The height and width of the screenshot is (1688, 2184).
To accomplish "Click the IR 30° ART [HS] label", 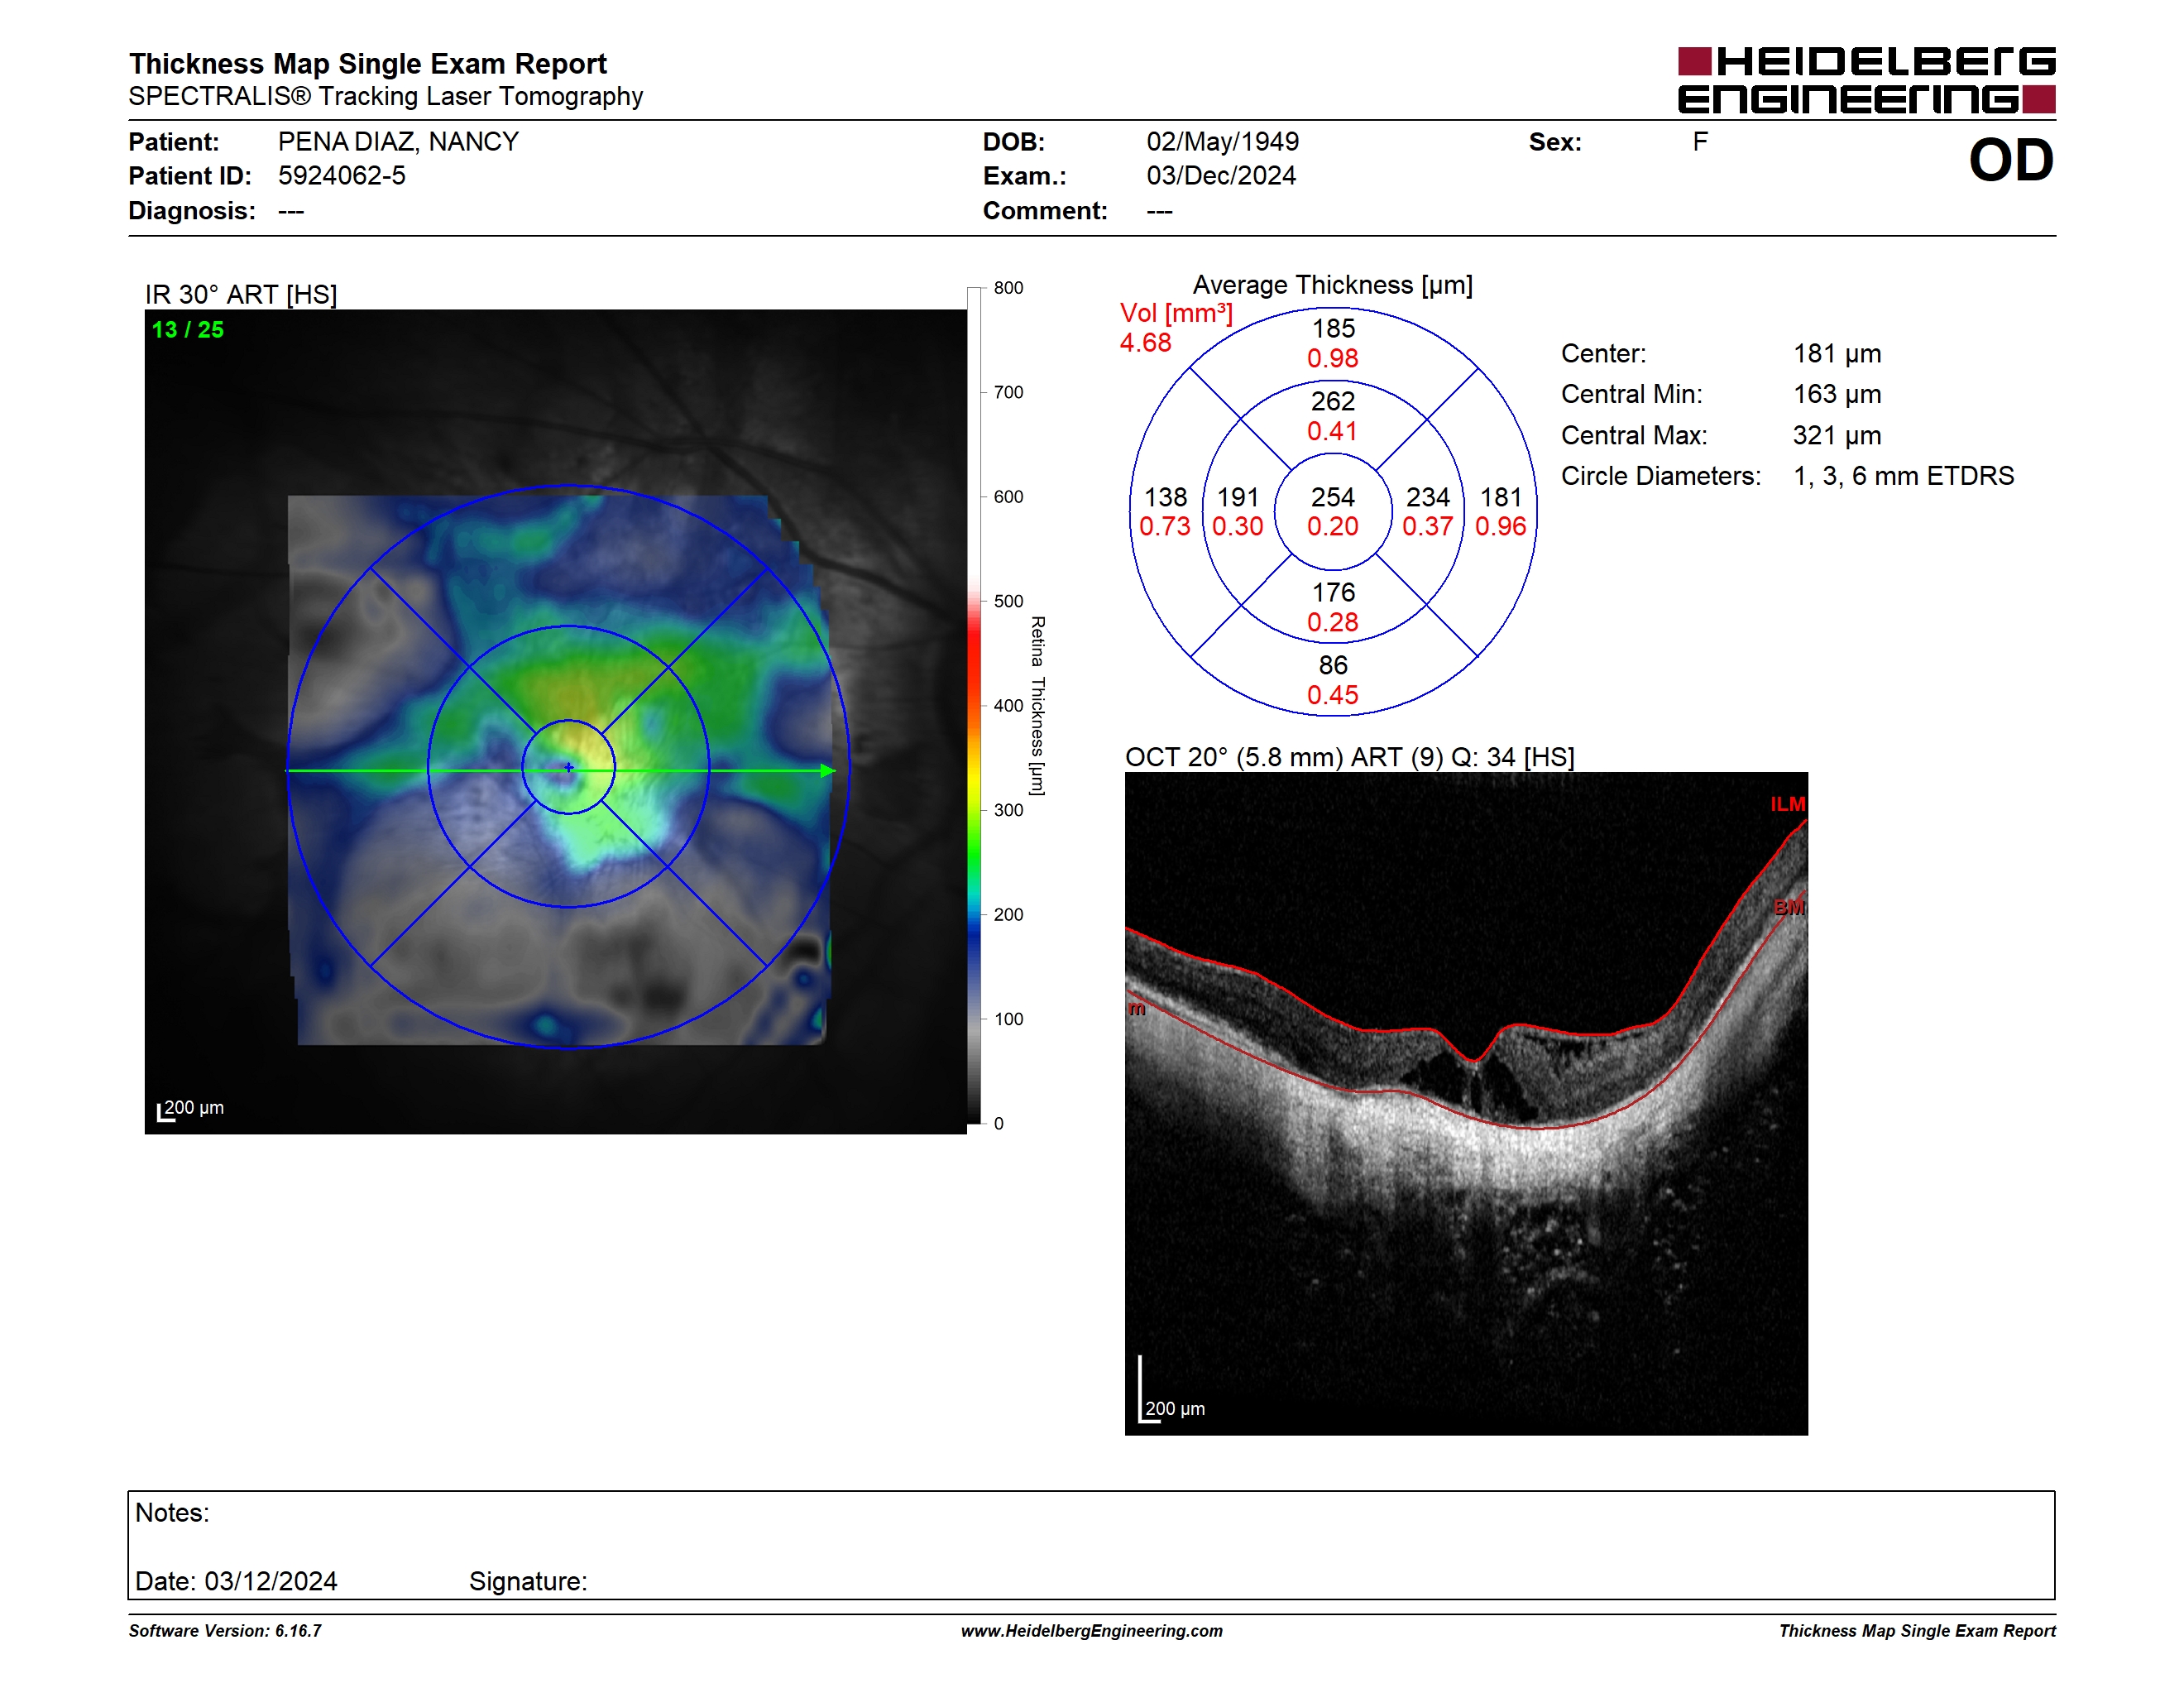I will point(241,295).
